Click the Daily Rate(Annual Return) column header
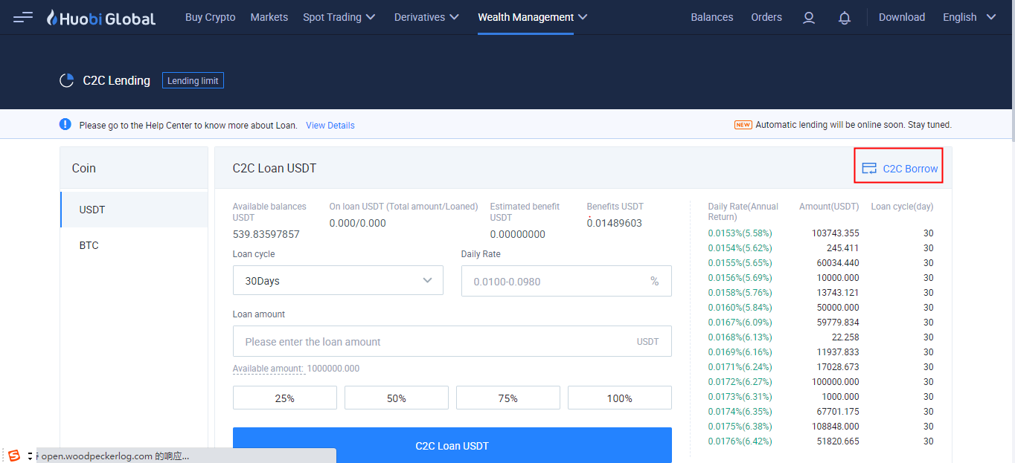The height and width of the screenshot is (463, 1015). click(743, 212)
